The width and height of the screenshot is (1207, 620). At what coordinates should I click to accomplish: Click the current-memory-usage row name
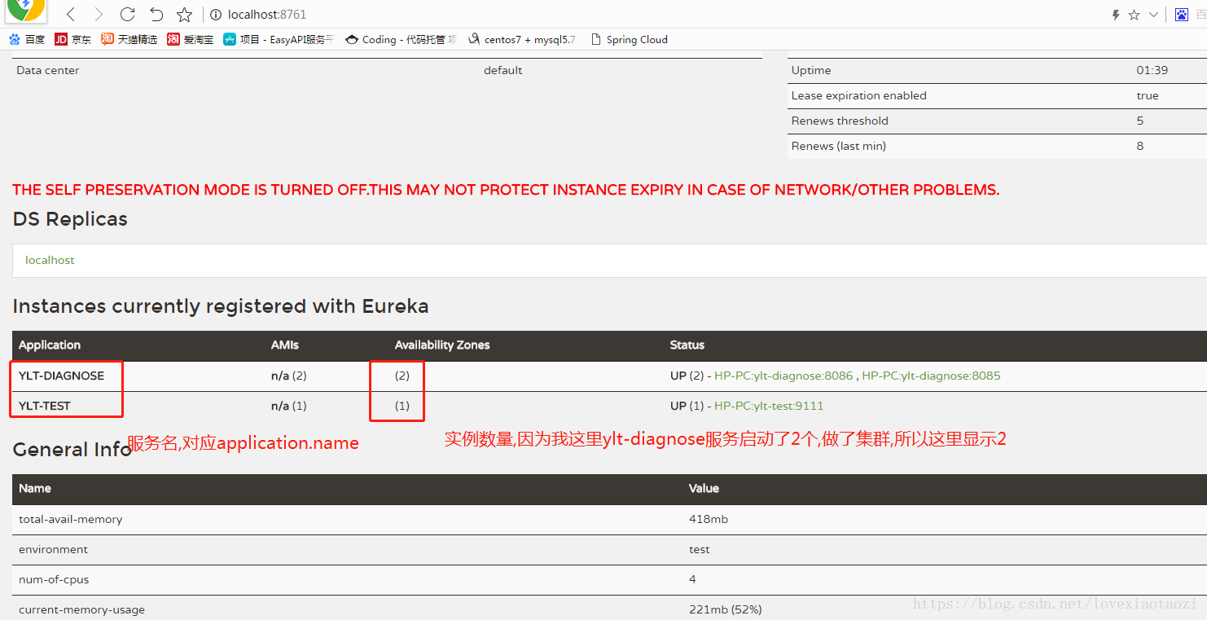click(x=81, y=609)
